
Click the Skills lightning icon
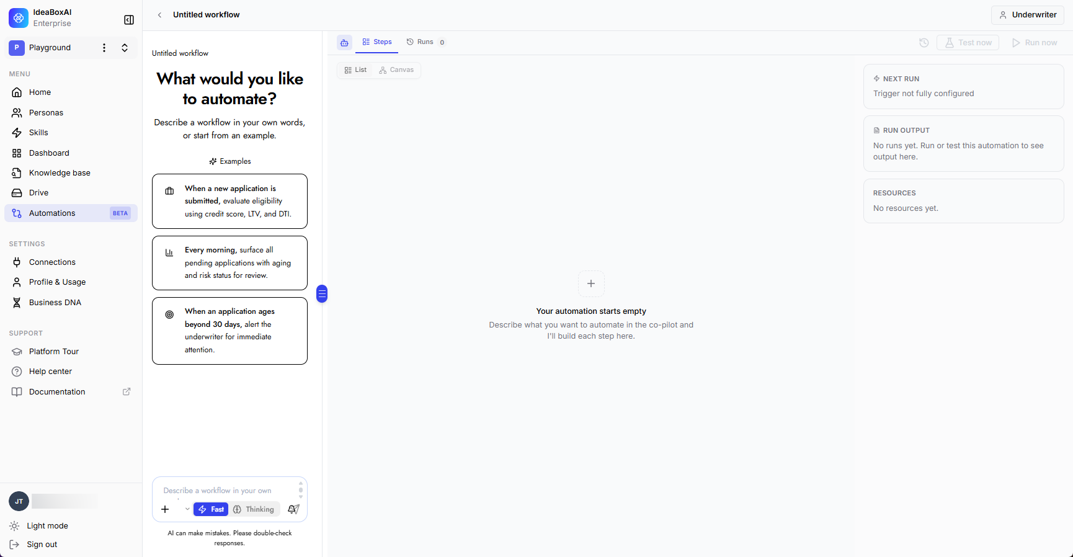pyautogui.click(x=17, y=133)
